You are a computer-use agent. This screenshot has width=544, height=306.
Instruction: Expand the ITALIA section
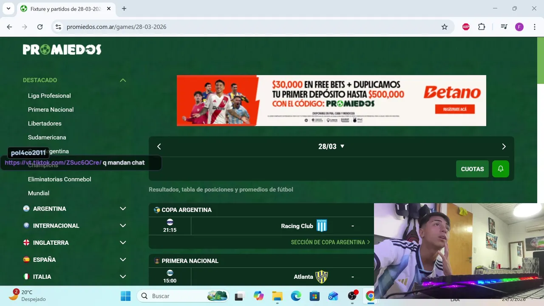pyautogui.click(x=123, y=277)
